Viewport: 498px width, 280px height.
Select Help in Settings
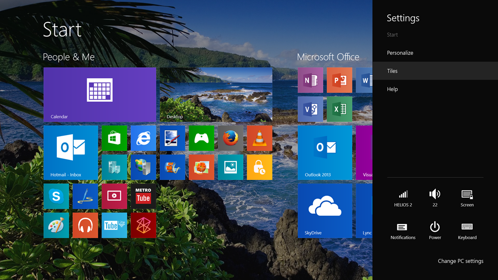coord(435,89)
